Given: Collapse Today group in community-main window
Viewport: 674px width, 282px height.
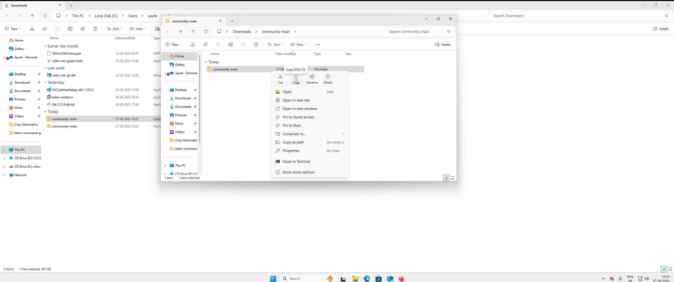Looking at the screenshot, I should pyautogui.click(x=206, y=62).
